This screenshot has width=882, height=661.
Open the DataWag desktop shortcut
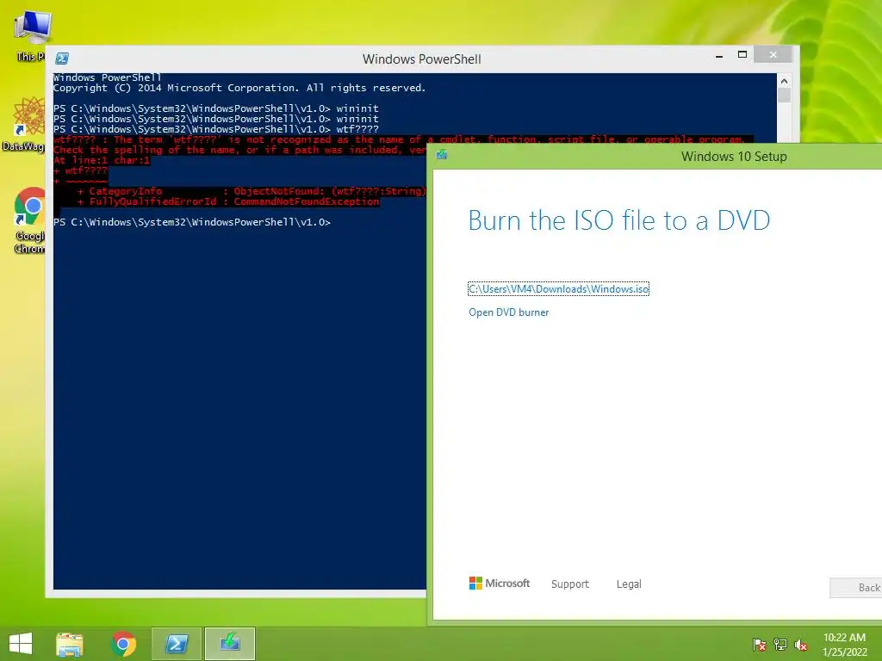point(27,124)
